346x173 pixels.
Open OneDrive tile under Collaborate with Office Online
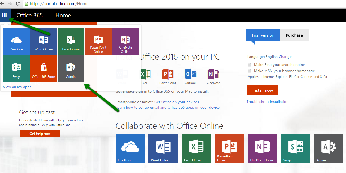coord(130,148)
